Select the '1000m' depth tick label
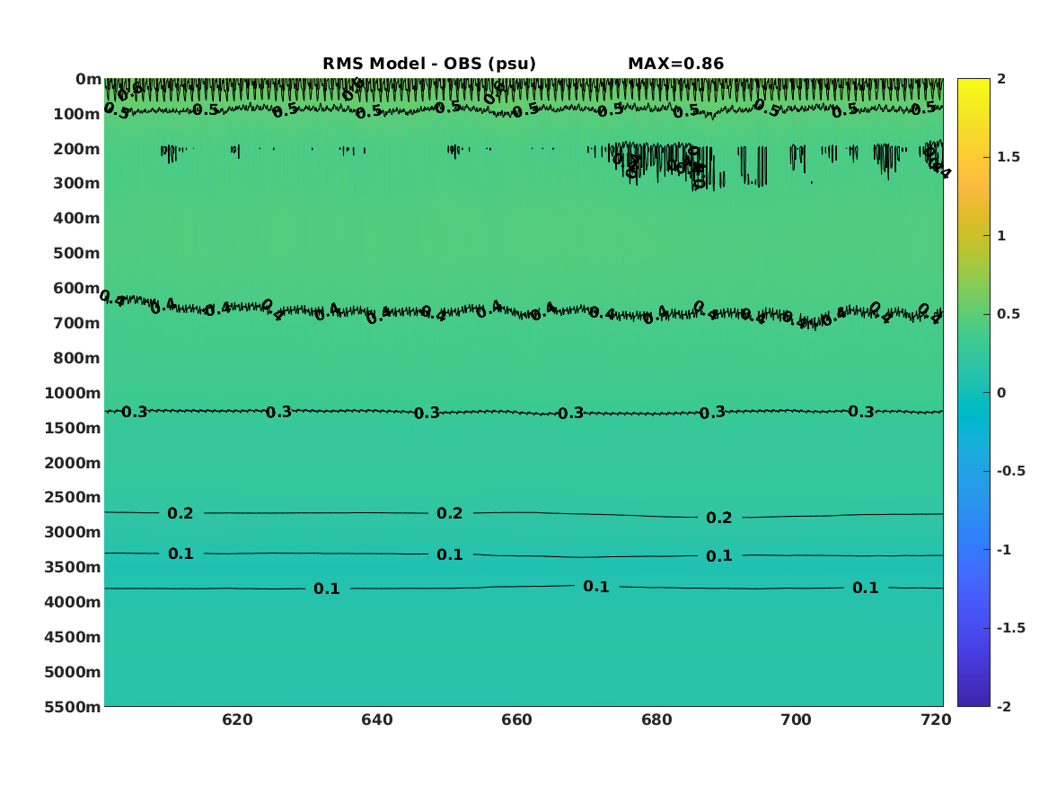1048x785 pixels. coord(72,393)
